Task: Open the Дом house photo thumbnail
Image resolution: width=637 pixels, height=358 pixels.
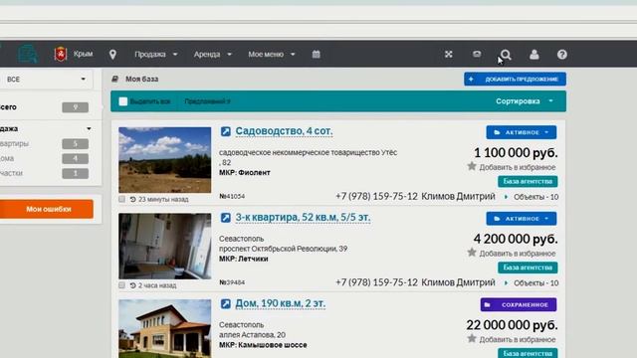Action: pyautogui.click(x=165, y=329)
